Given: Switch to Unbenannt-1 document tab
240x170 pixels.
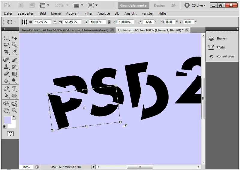Looking at the screenshot, I should coord(151,30).
